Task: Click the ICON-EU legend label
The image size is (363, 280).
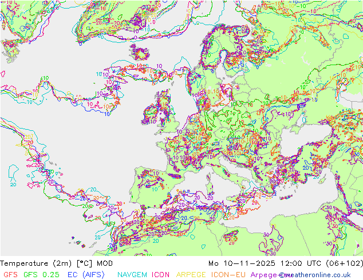Action: tap(228, 275)
